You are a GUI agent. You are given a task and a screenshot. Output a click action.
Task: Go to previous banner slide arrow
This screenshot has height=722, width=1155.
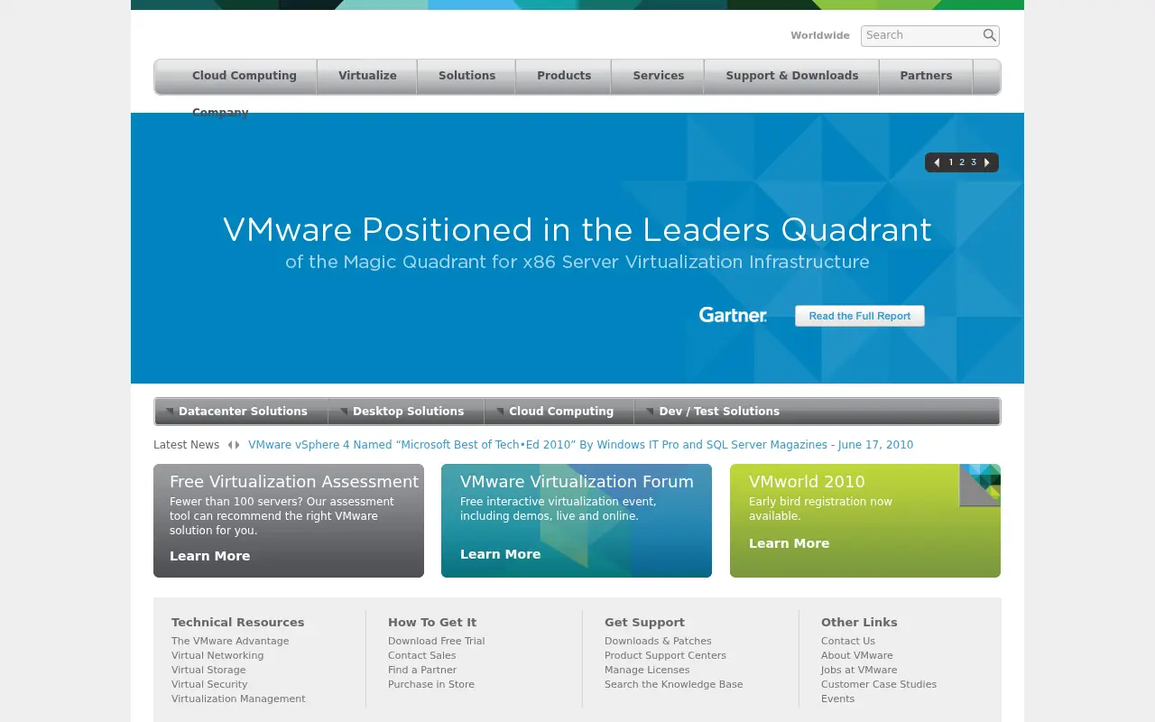pyautogui.click(x=937, y=162)
